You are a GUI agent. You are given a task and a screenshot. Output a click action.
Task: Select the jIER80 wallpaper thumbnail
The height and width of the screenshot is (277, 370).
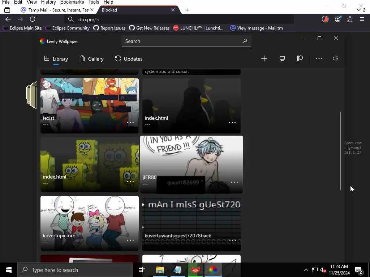[x=192, y=164]
